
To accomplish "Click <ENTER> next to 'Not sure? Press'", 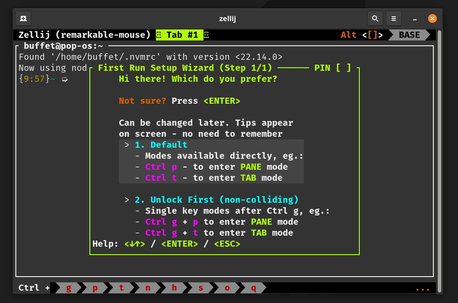I will click(x=222, y=101).
